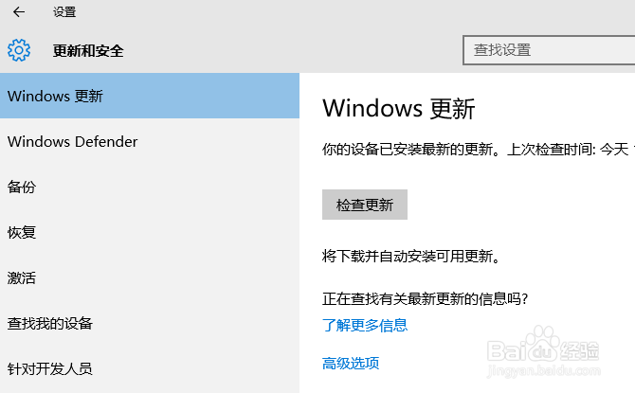Click the back arrow in title bar
Image resolution: width=635 pixels, height=393 pixels.
pos(19,12)
